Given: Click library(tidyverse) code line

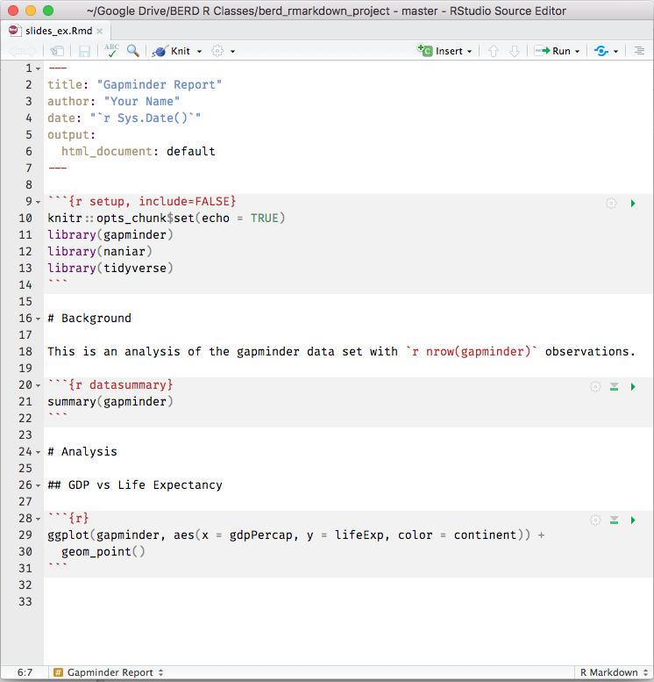Looking at the screenshot, I should [110, 268].
